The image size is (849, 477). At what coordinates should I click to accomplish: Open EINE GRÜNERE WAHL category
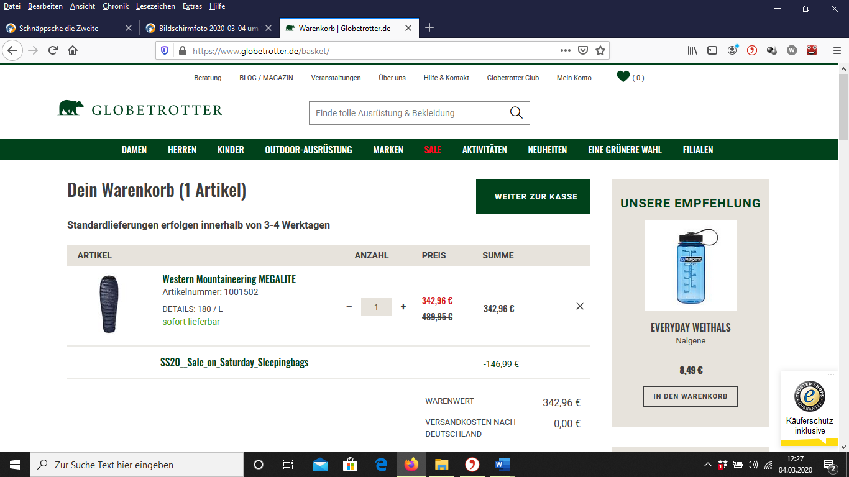[625, 150]
